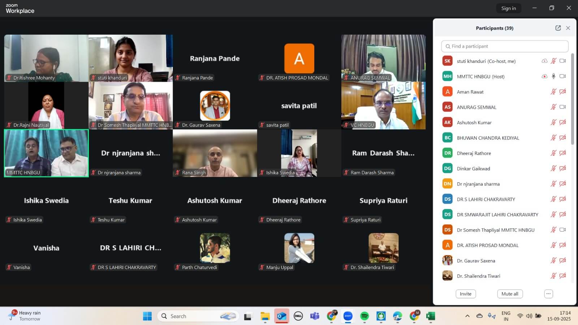Click video icon for Dr Somesh Thapliyal
This screenshot has width=578, height=325.
click(562, 230)
